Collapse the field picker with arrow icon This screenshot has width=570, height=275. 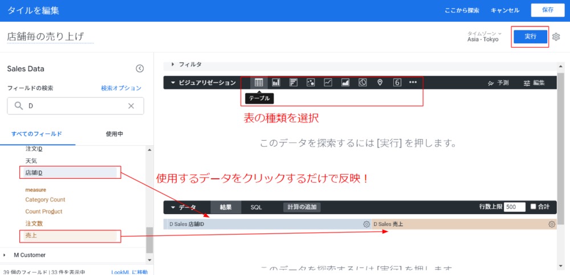(140, 69)
